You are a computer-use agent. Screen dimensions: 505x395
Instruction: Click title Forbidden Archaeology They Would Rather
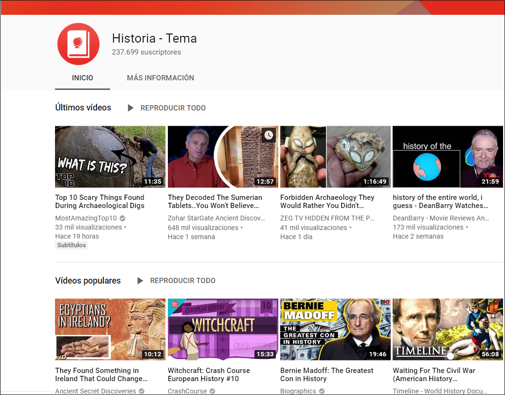[327, 201]
